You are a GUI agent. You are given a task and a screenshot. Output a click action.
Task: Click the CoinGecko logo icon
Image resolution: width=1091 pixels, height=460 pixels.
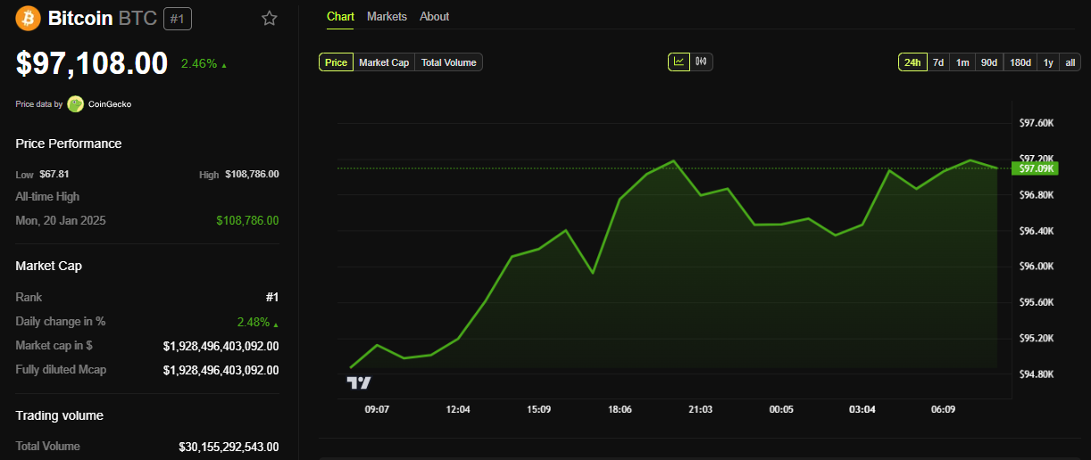pyautogui.click(x=75, y=104)
